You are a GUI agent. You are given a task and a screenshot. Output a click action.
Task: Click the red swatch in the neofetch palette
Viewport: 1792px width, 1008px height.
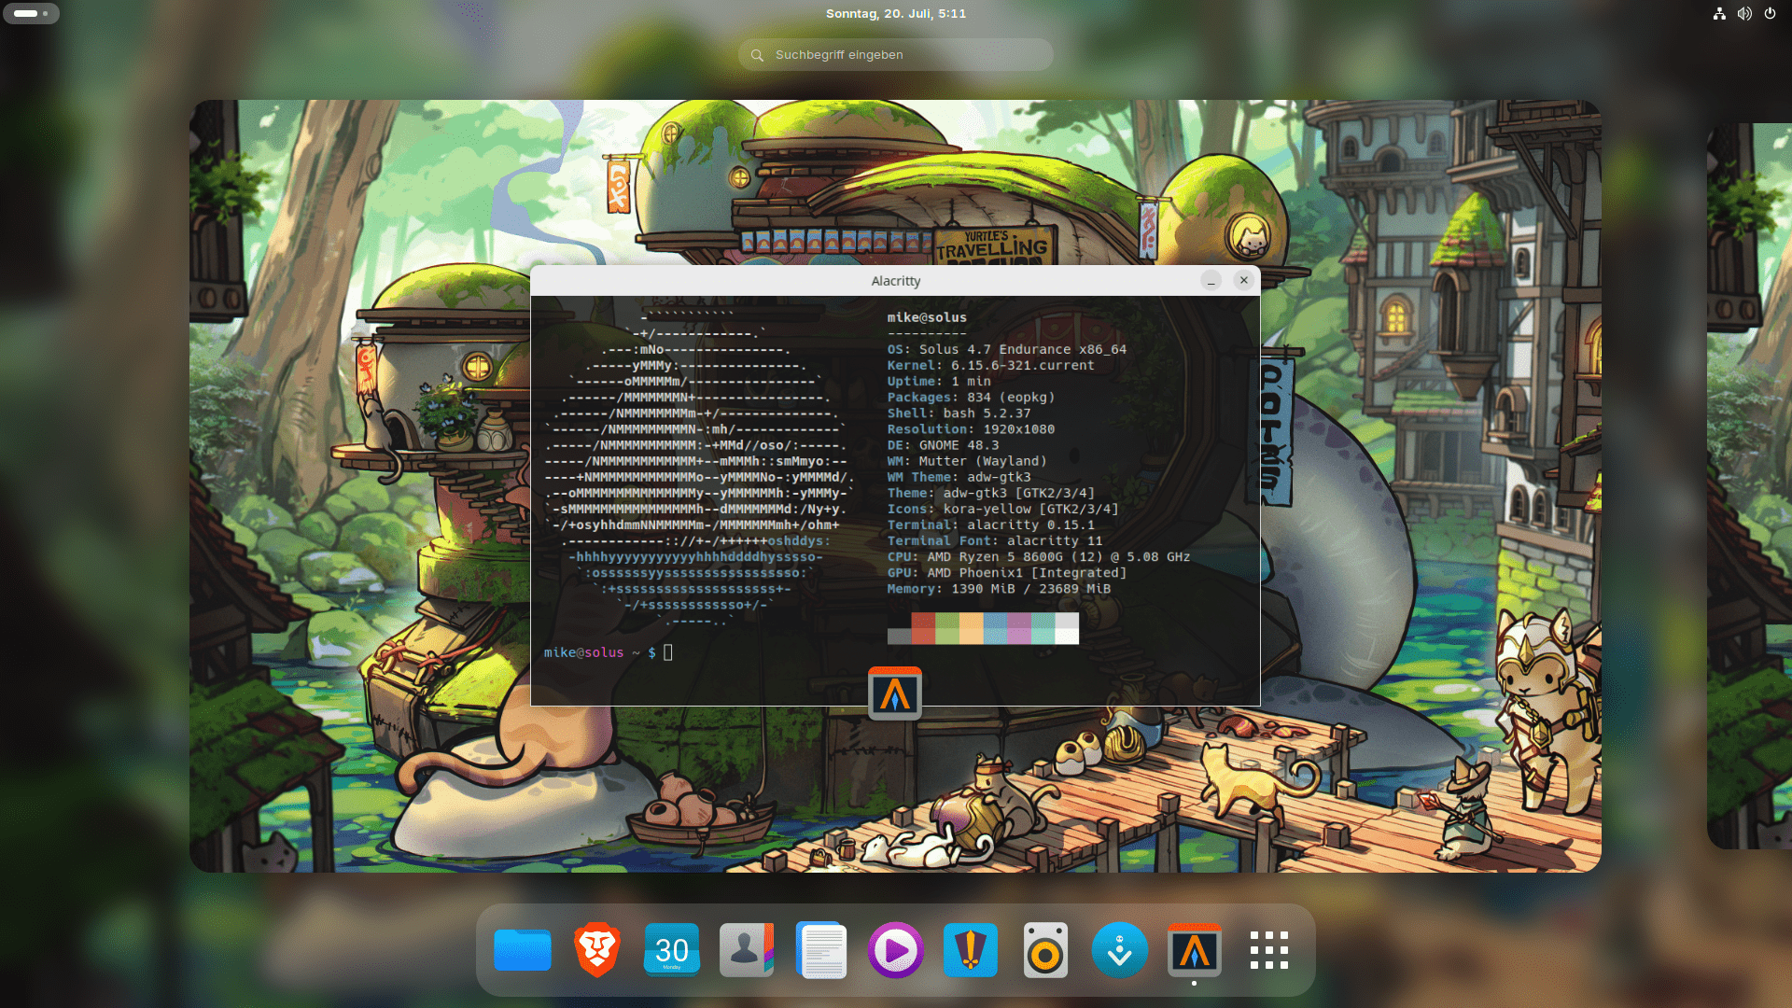pyautogui.click(x=923, y=628)
